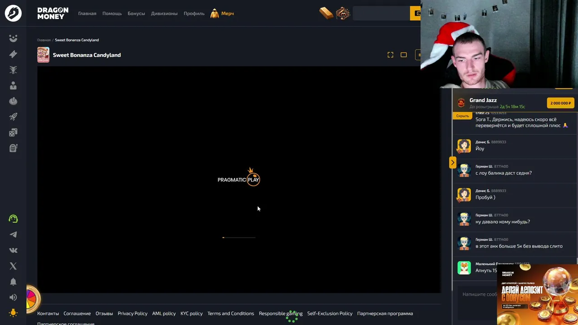This screenshot has height=325, width=578.
Task: Click the Sweet Bonanza Candyland game thumbnail
Action: (43, 55)
